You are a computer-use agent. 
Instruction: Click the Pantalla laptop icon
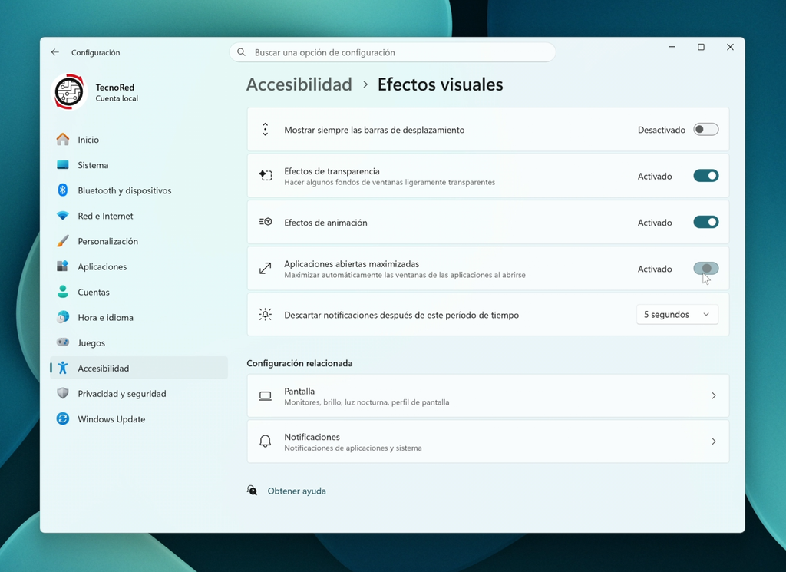[x=265, y=396]
